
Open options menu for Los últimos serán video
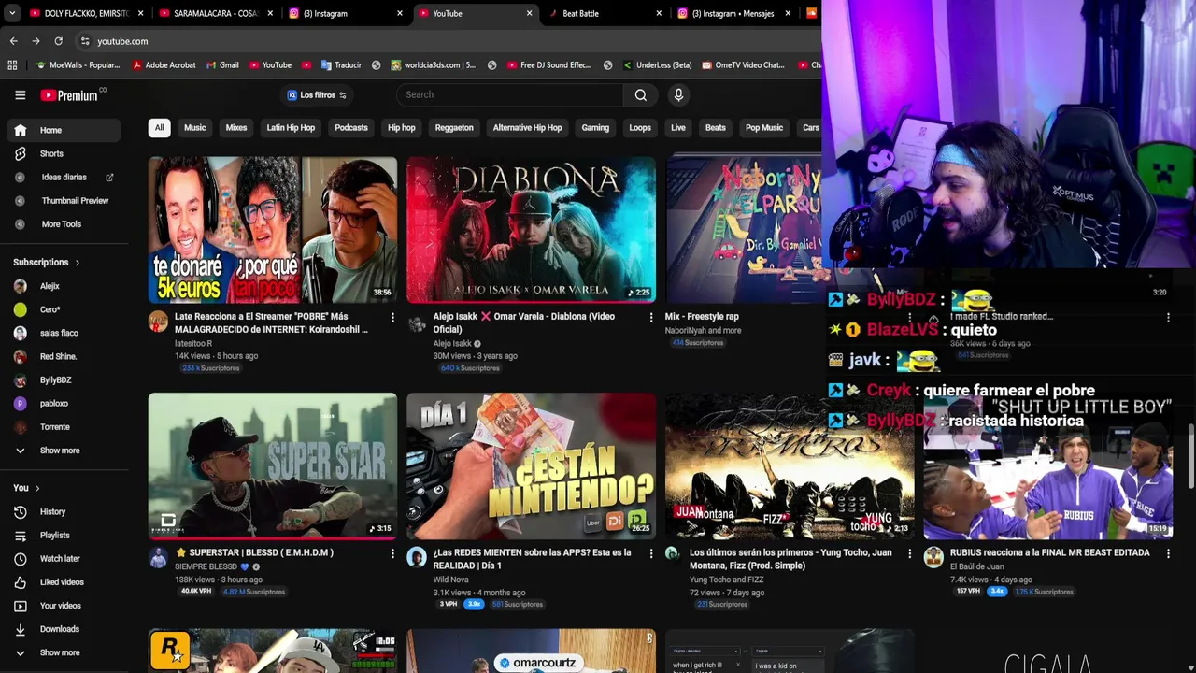click(910, 553)
